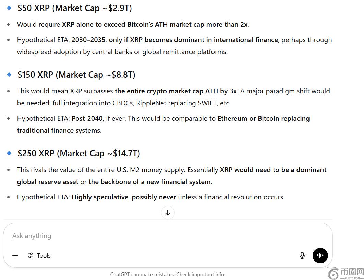Screen dimensions: 364x280
Task: Click the bold Post-2040 text
Action: [87, 118]
